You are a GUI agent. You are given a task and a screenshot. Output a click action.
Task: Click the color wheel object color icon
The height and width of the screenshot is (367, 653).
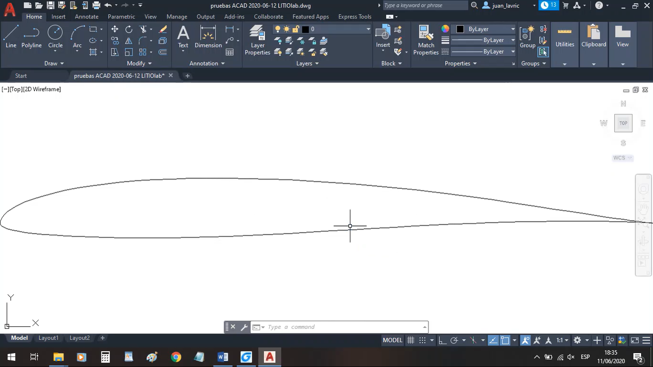coord(446,29)
